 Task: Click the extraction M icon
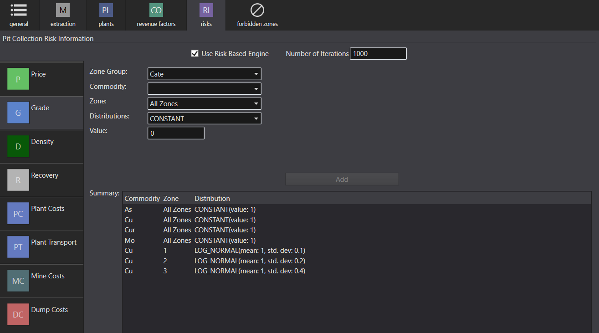(63, 10)
